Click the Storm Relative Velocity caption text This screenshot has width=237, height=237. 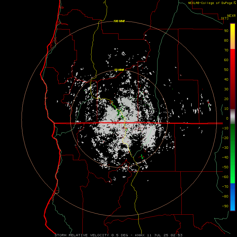pos(82,235)
